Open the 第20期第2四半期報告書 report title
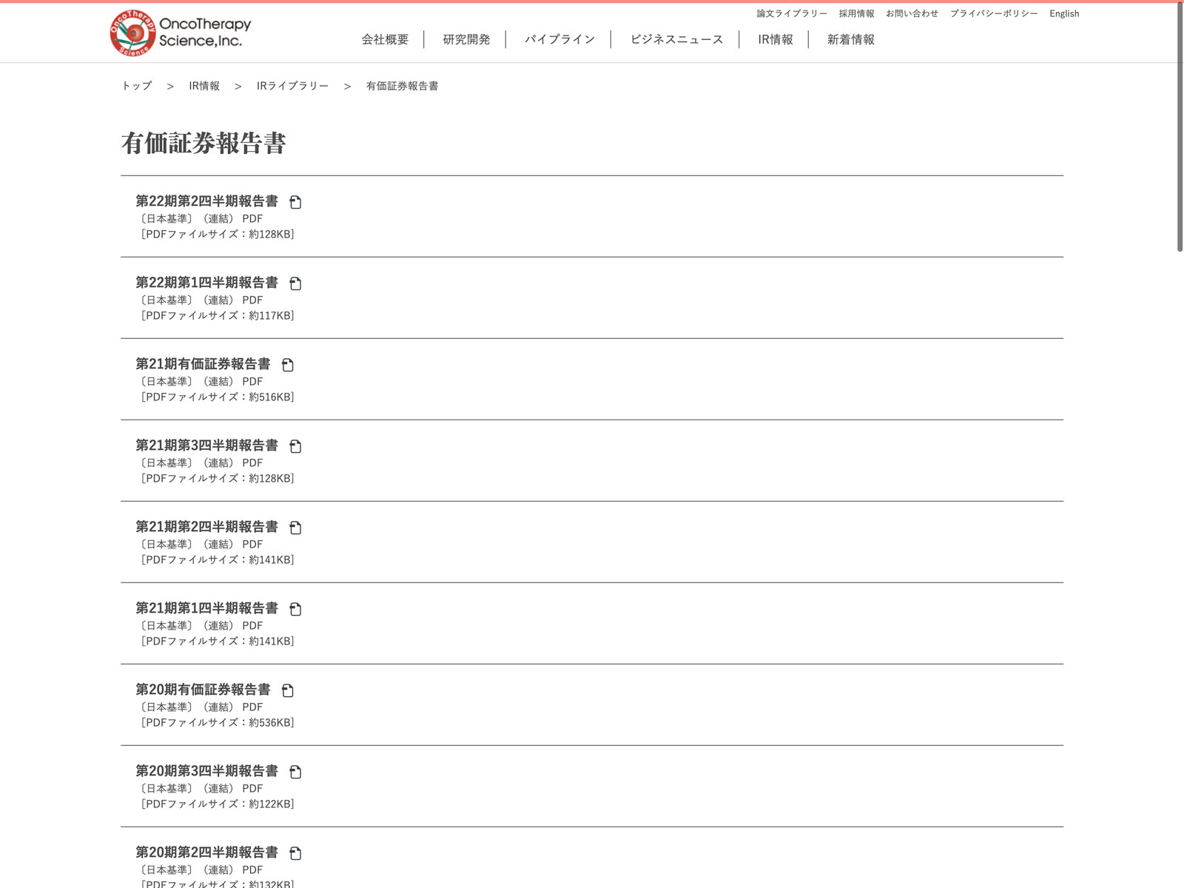This screenshot has height=888, width=1184. (206, 852)
